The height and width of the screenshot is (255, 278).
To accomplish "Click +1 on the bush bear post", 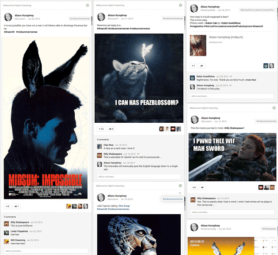I will 193,65.
